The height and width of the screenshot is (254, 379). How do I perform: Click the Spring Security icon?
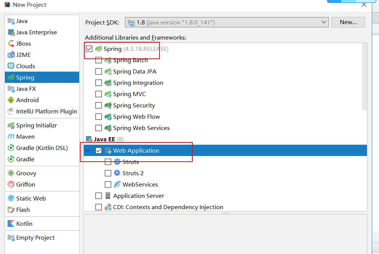(x=108, y=106)
